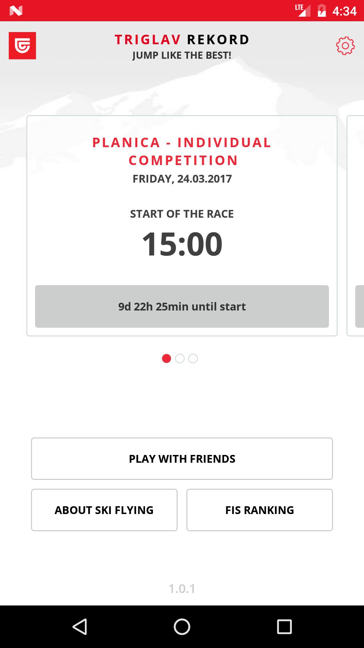The height and width of the screenshot is (648, 364).
Task: Switch to the second carousel page dot
Action: (180, 358)
